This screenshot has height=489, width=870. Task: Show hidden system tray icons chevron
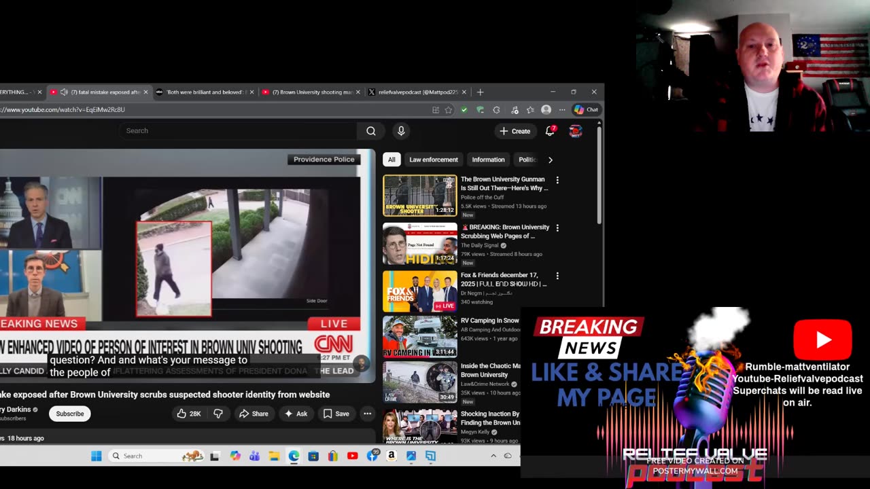[x=493, y=456]
